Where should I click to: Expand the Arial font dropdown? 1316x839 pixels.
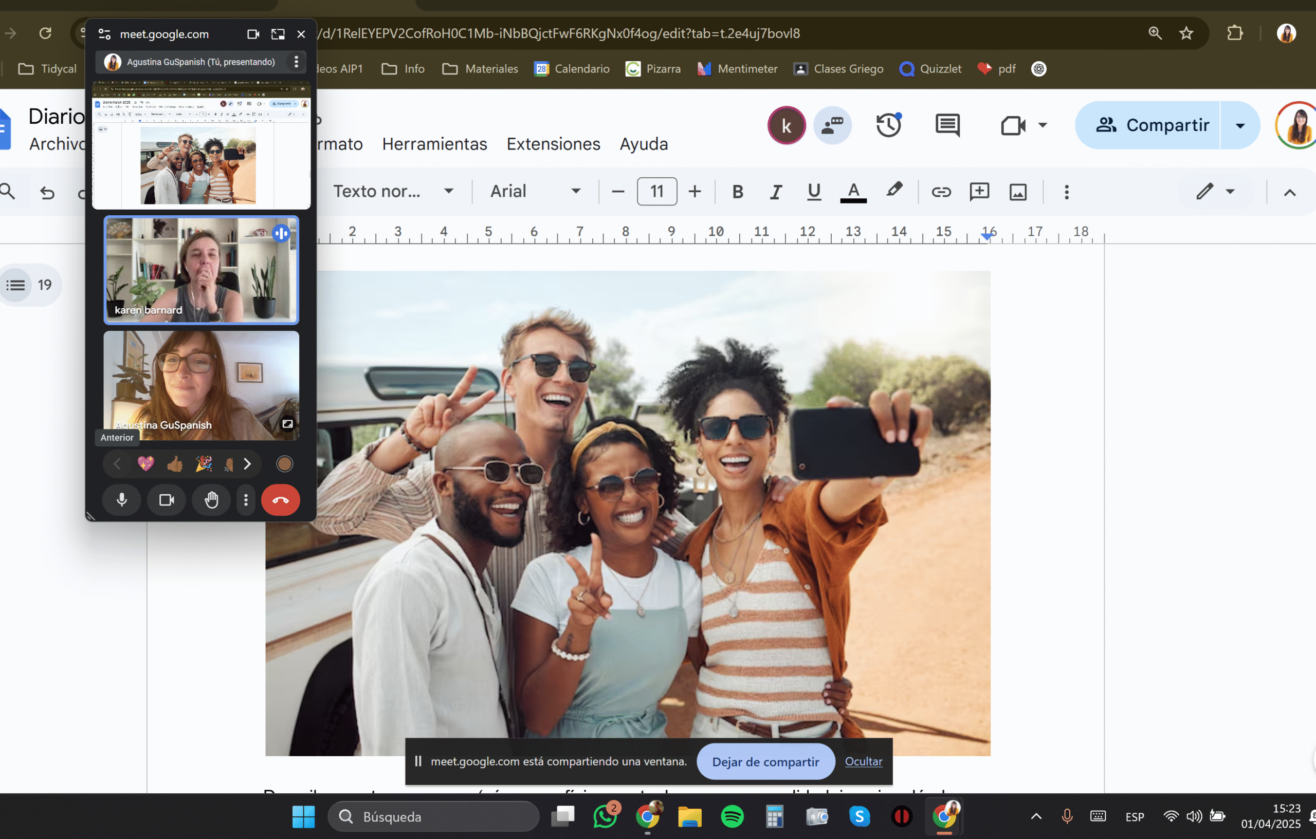pos(575,191)
